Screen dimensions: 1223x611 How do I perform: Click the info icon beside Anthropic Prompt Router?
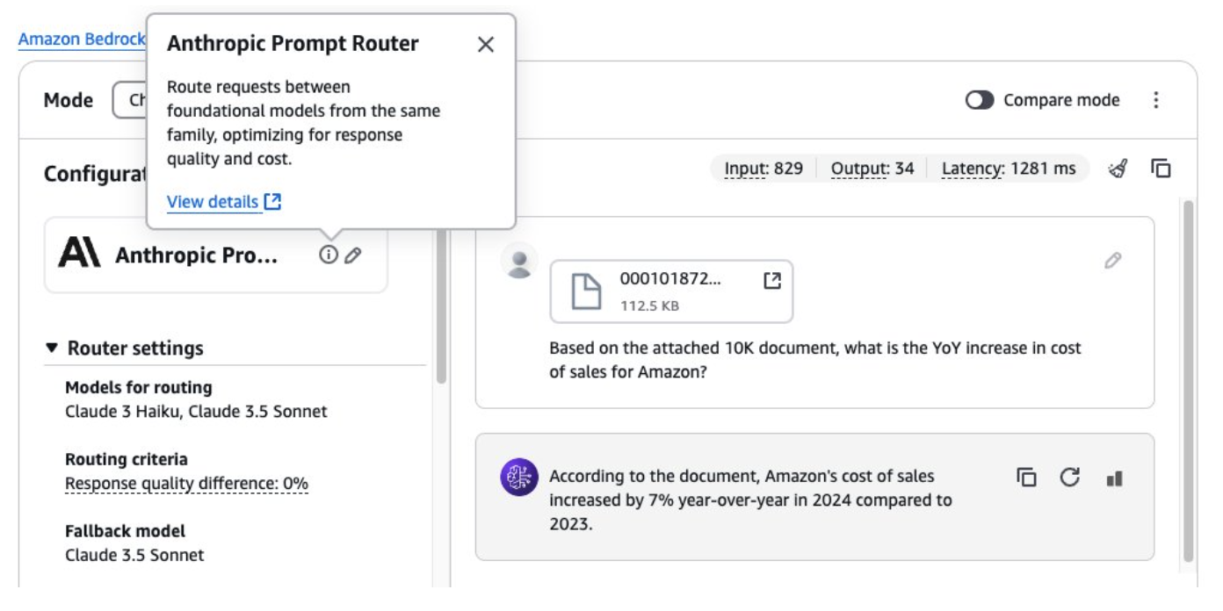[328, 255]
